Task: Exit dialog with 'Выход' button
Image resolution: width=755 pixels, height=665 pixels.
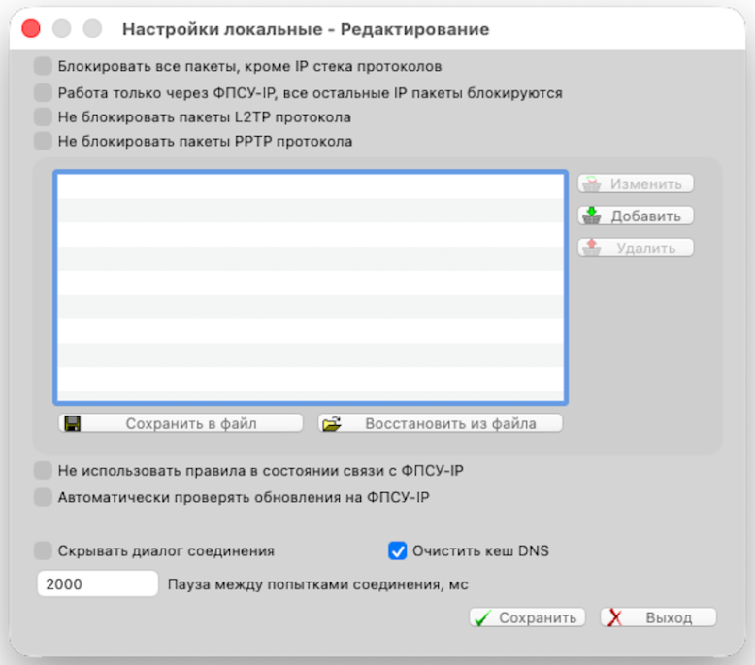Action: pos(658,617)
